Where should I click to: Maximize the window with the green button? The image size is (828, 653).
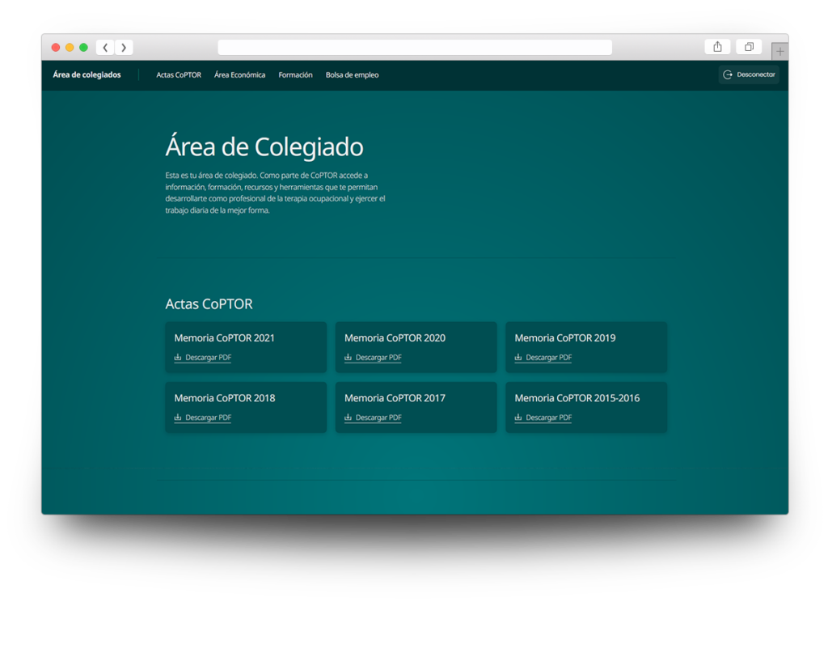(83, 48)
